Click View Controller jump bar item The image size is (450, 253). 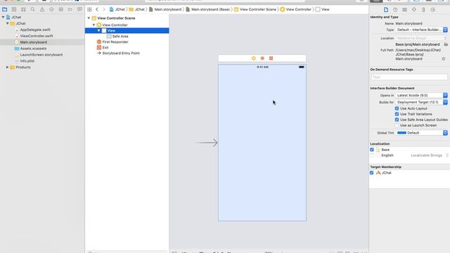295,9
